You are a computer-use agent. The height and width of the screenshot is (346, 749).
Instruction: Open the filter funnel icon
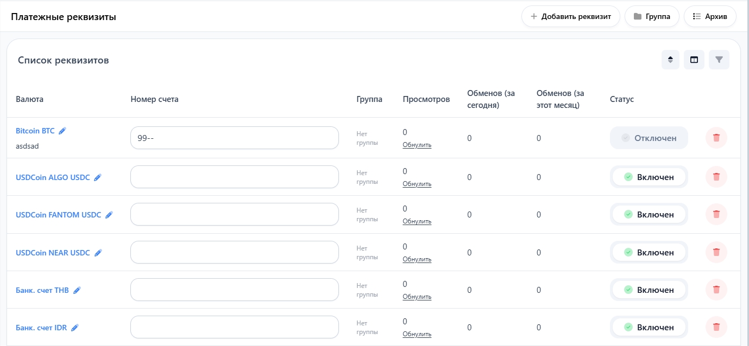pos(719,60)
